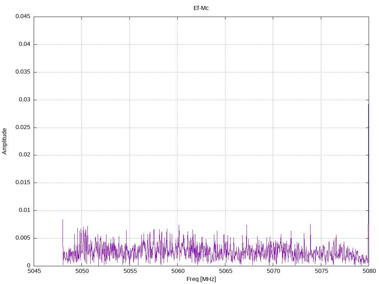Click the 0.045 y-axis tick label

click(x=23, y=17)
